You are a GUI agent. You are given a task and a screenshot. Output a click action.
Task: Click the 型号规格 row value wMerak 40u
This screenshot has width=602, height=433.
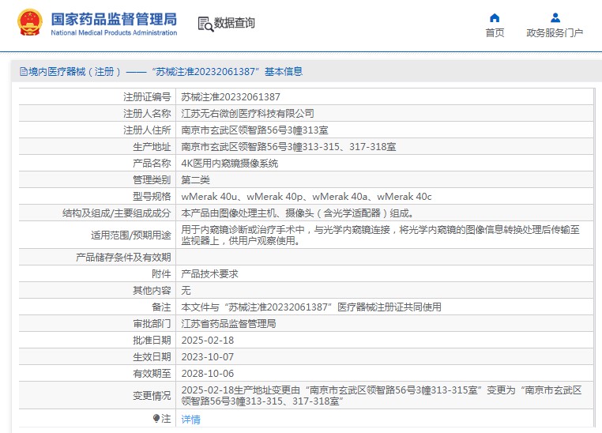tap(209, 197)
